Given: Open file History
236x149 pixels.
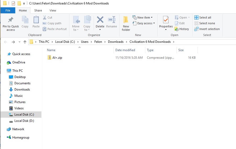Looking at the screenshot, I should tap(182, 29).
